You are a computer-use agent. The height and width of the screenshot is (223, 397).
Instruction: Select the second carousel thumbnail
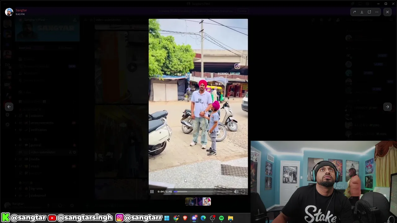coord(198,202)
